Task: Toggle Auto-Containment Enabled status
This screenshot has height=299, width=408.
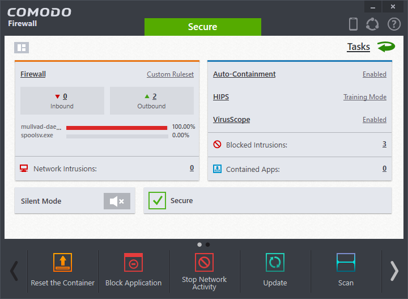Action: (x=374, y=74)
